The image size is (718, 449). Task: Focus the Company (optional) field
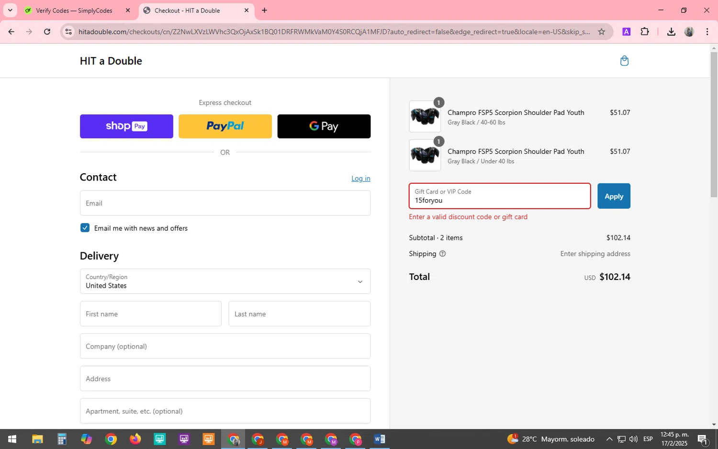(x=225, y=346)
